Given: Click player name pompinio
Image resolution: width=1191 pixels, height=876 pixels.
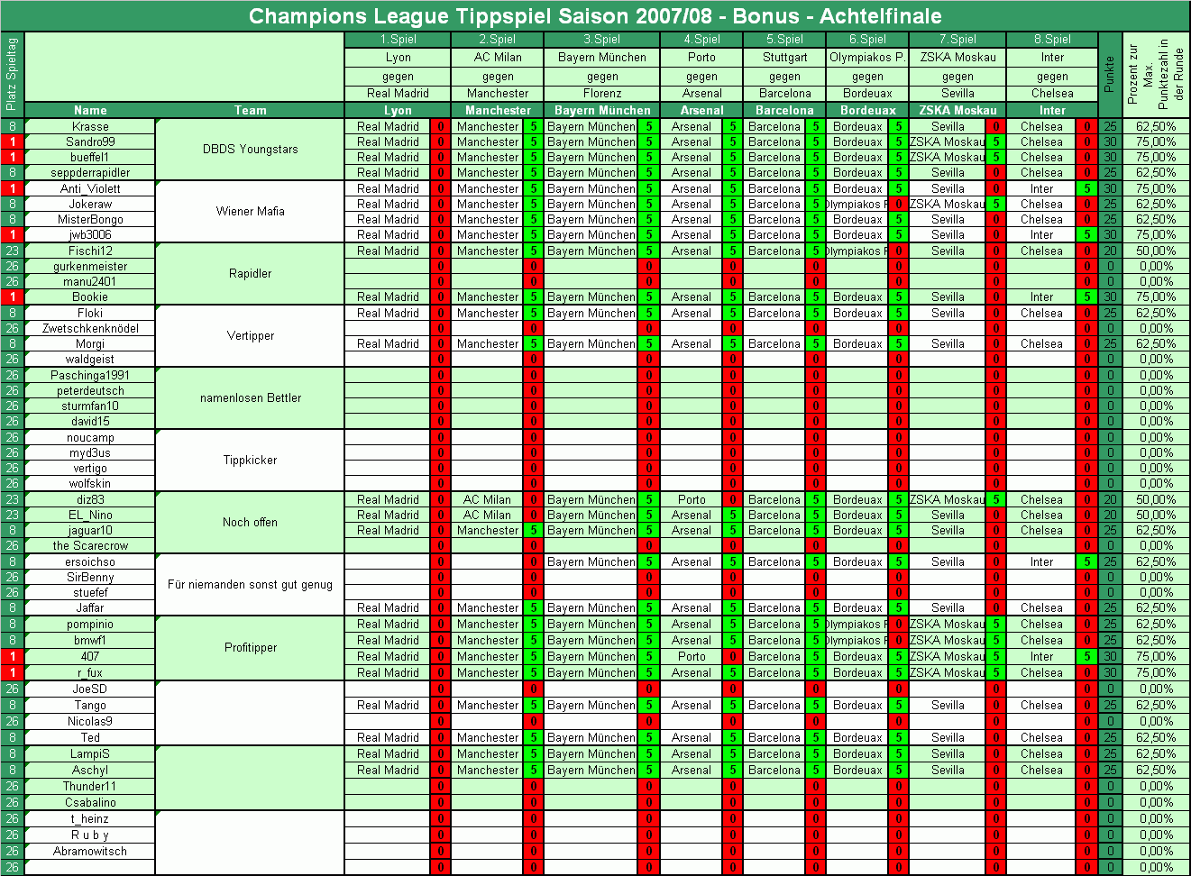Looking at the screenshot, I should click(x=90, y=625).
